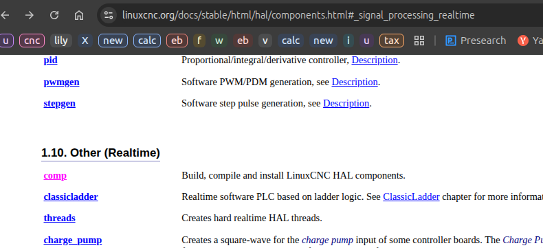Viewport: 543px width, 248px height.
Task: Reload the LinuxCNC docs page
Action: [x=54, y=15]
